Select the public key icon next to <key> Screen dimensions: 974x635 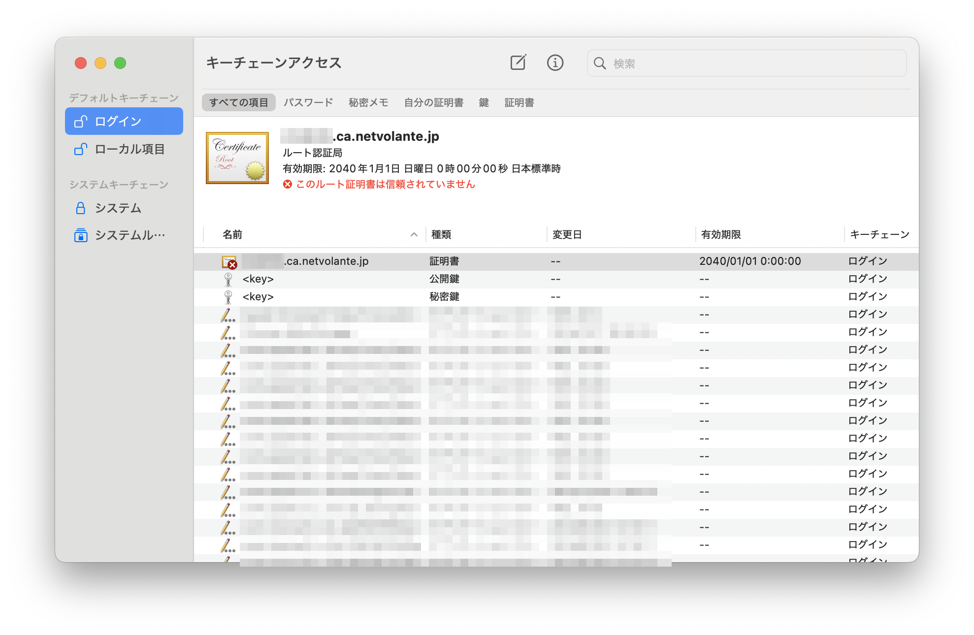point(227,279)
